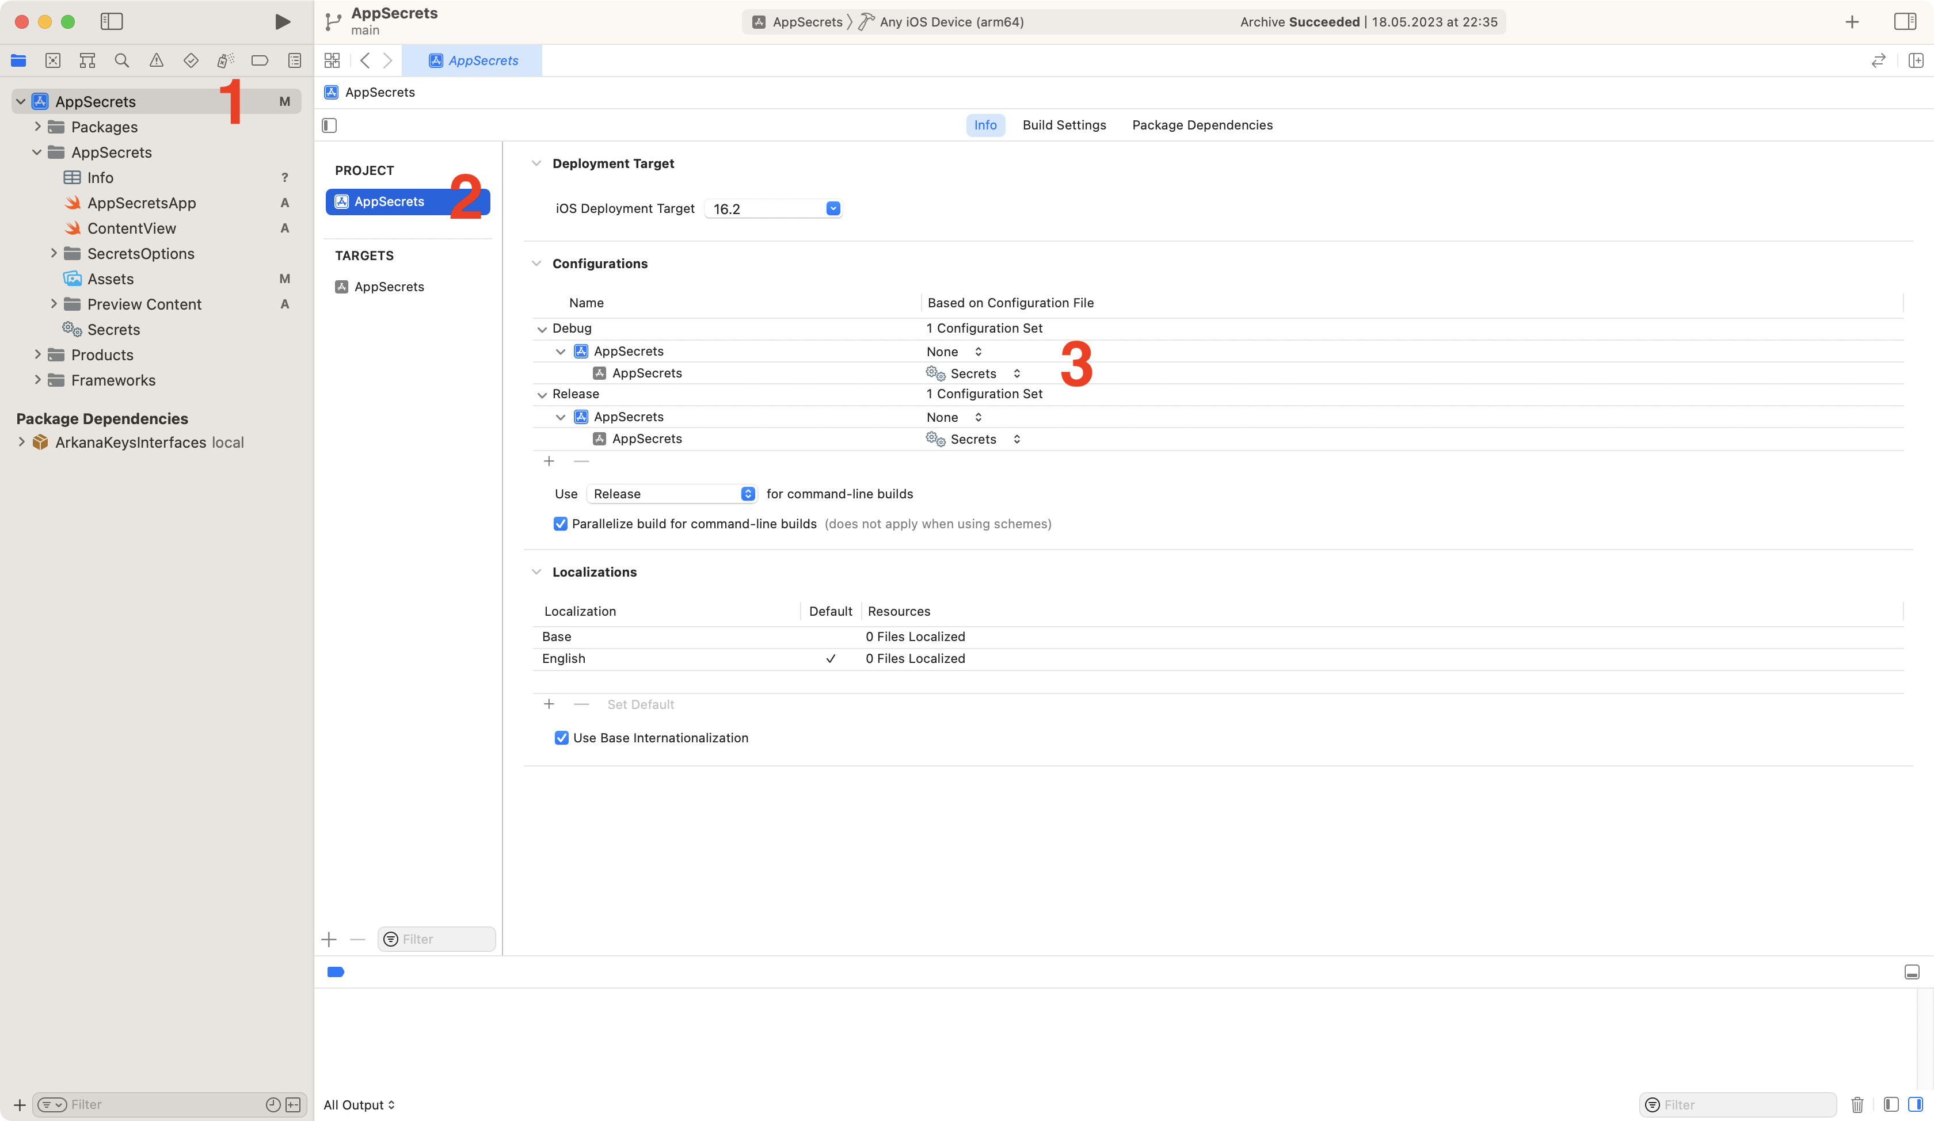
Task: Toggle the navigator sidebar icon in title bar
Action: pos(111,21)
